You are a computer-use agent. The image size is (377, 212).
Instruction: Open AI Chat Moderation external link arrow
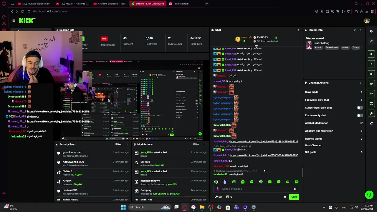coord(362,123)
